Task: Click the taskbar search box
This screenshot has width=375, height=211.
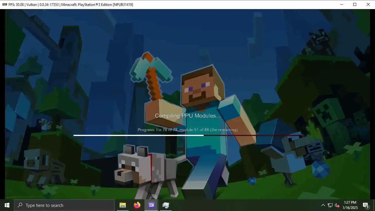Action: 64,205
